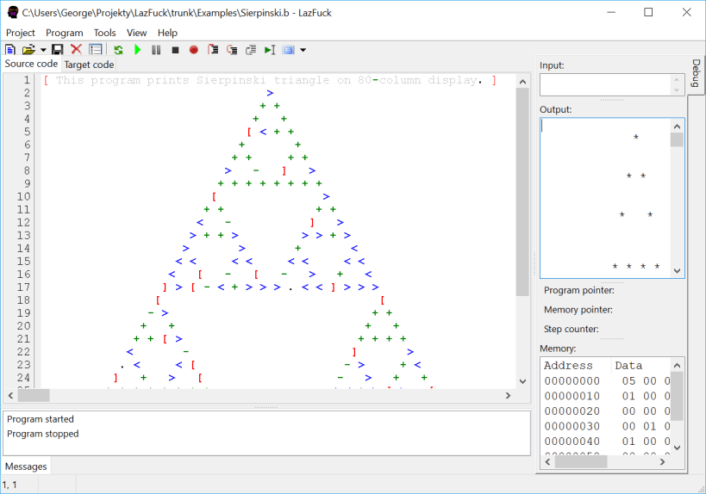The height and width of the screenshot is (494, 706).
Task: Click line number 17 in the gutter
Action: pyautogui.click(x=23, y=287)
